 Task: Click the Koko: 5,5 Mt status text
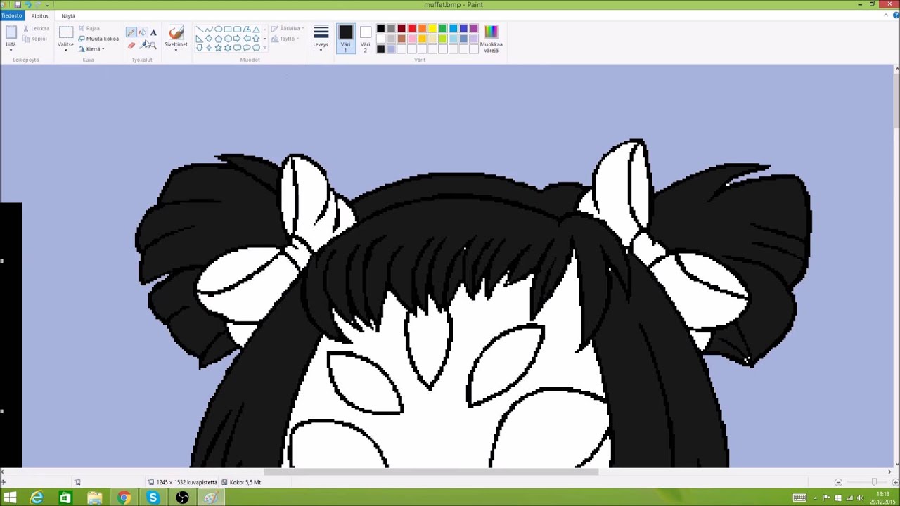(245, 482)
